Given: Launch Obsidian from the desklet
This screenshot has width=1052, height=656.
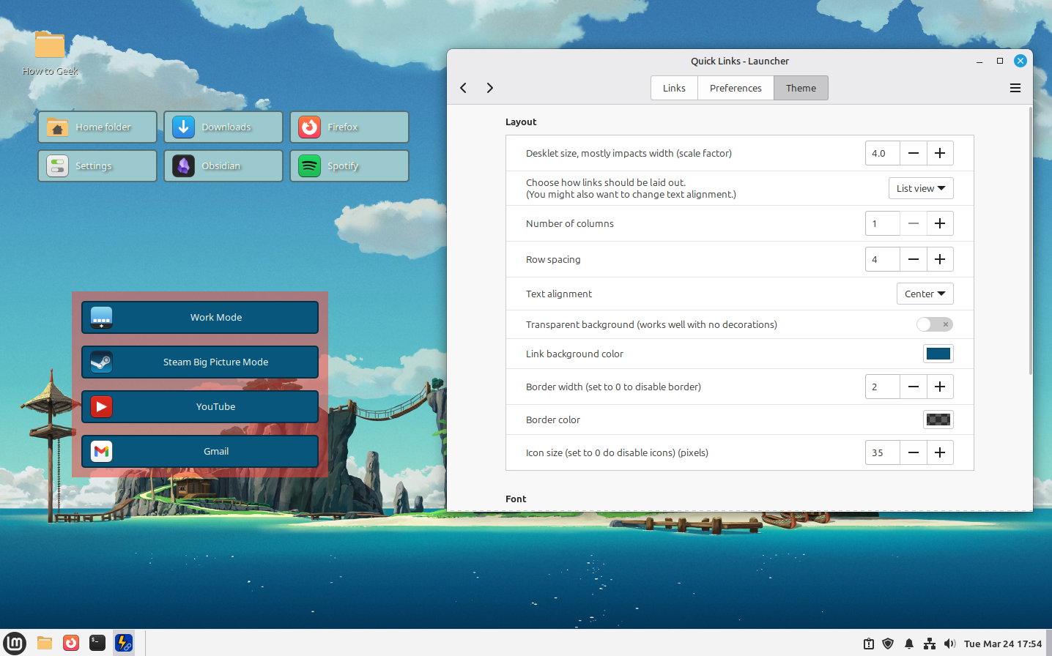Looking at the screenshot, I should coord(223,165).
